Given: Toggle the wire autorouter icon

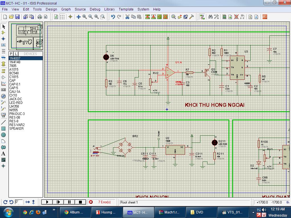Looking at the screenshot, I should (x=202, y=17).
